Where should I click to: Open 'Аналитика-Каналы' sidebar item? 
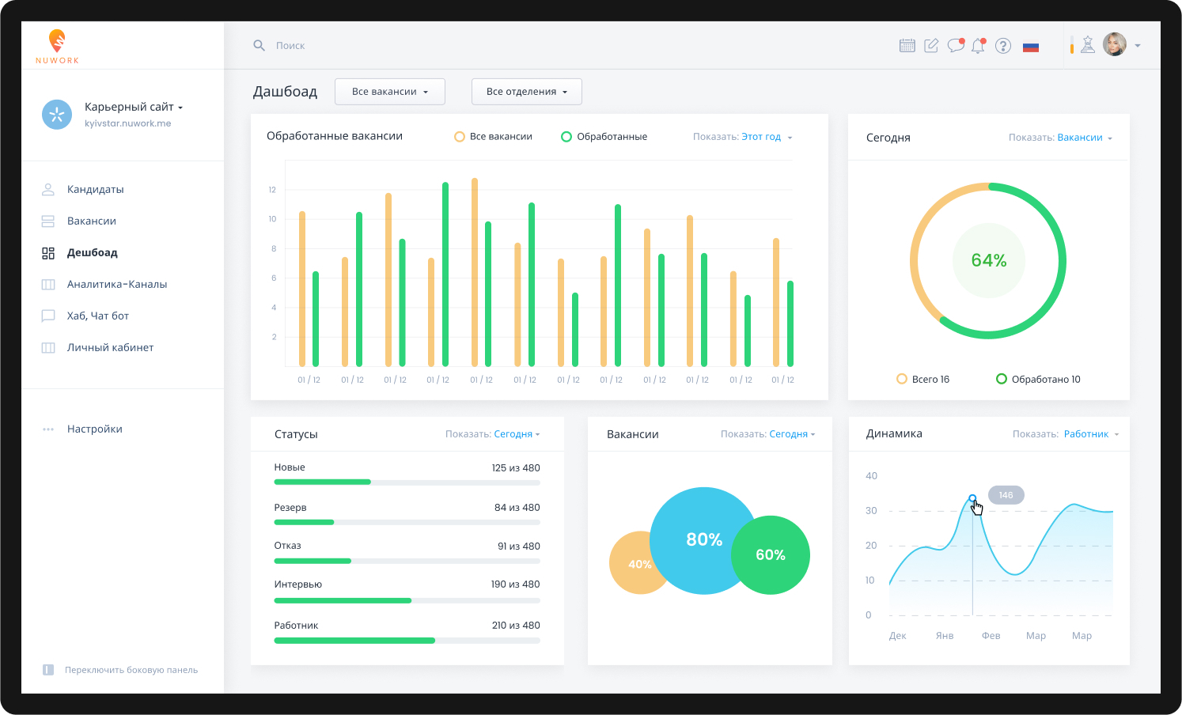coord(116,285)
